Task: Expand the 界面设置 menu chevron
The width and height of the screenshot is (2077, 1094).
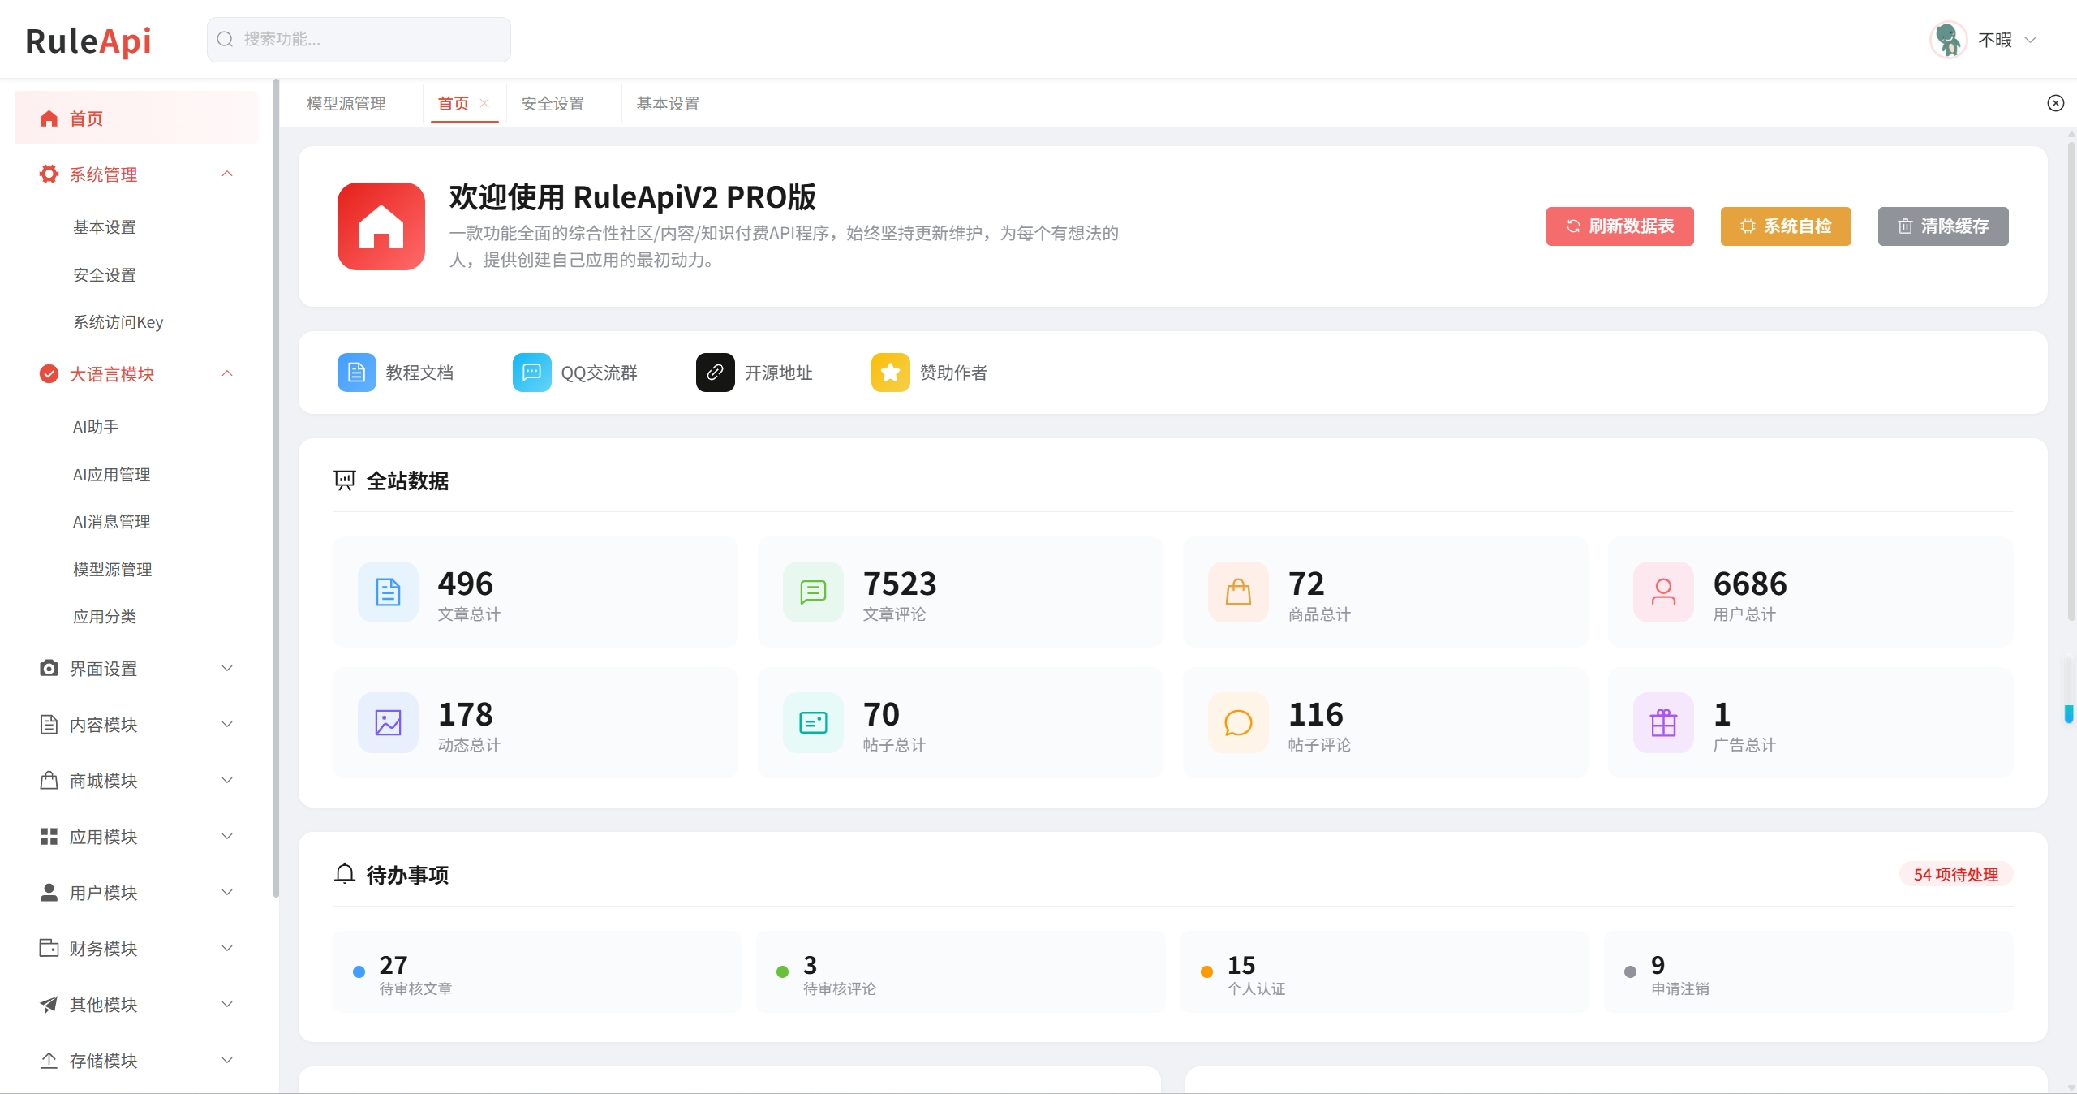Action: (x=227, y=669)
